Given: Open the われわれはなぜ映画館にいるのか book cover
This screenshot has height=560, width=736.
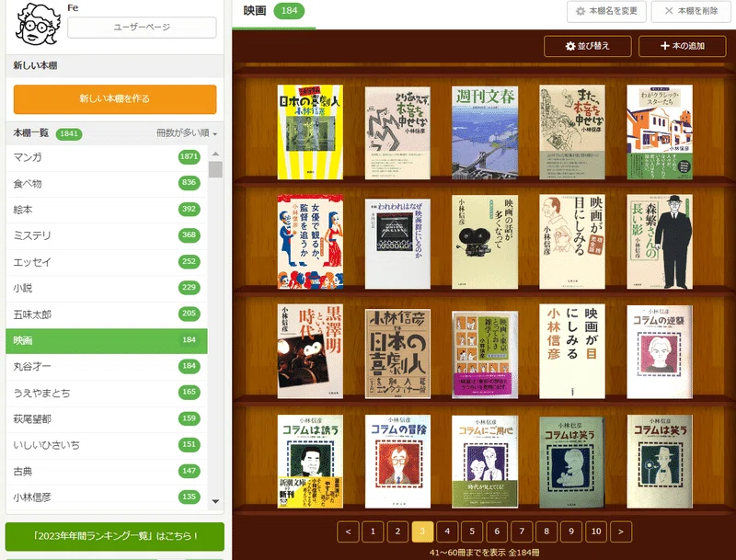Looking at the screenshot, I should click(397, 244).
